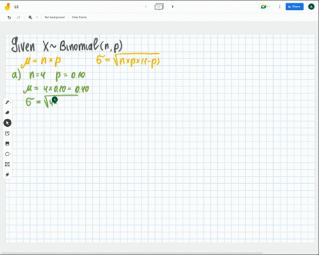Activate the Laser pointer tool
319x255 pixels.
tap(7, 175)
